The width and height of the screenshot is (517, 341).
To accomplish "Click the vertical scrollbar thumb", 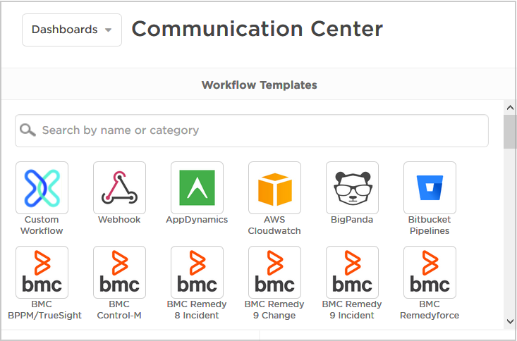I will [510, 132].
